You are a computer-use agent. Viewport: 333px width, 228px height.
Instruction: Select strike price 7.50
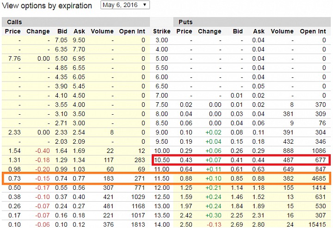coord(161,105)
